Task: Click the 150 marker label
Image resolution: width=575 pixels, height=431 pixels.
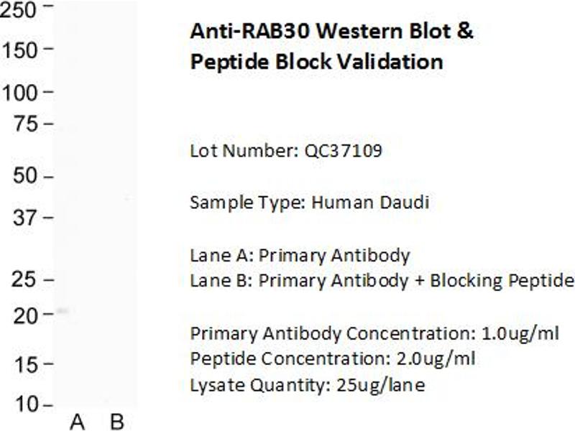Action: [x=22, y=50]
